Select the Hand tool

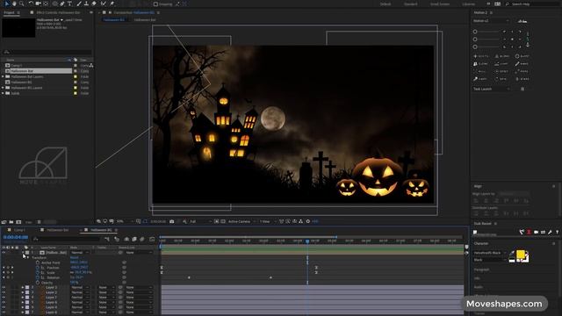pyautogui.click(x=14, y=4)
